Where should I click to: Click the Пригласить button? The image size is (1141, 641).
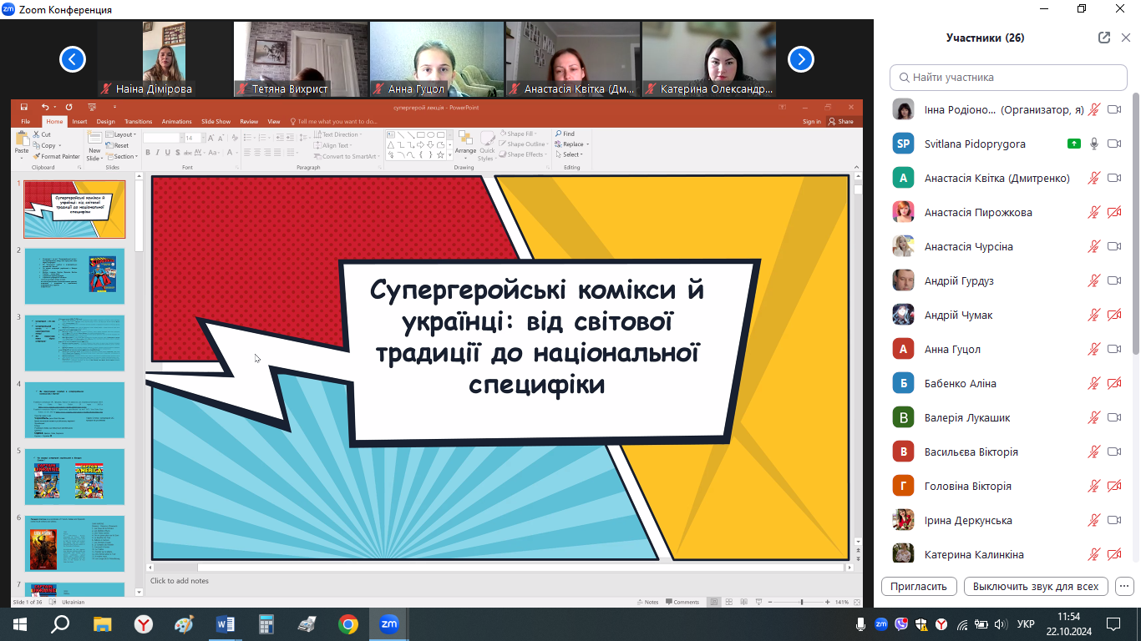(x=919, y=586)
